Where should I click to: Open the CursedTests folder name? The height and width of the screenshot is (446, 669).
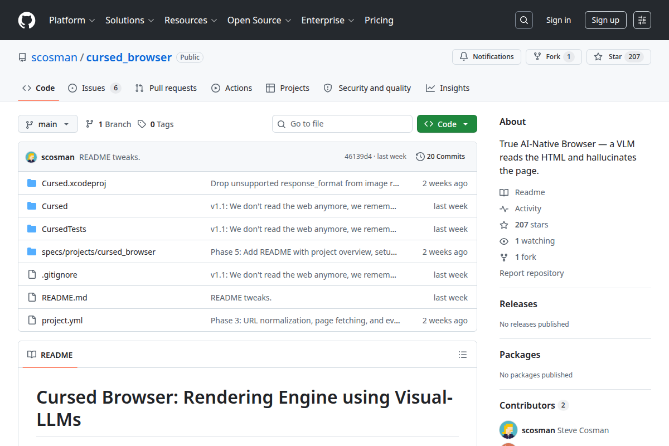[64, 229]
